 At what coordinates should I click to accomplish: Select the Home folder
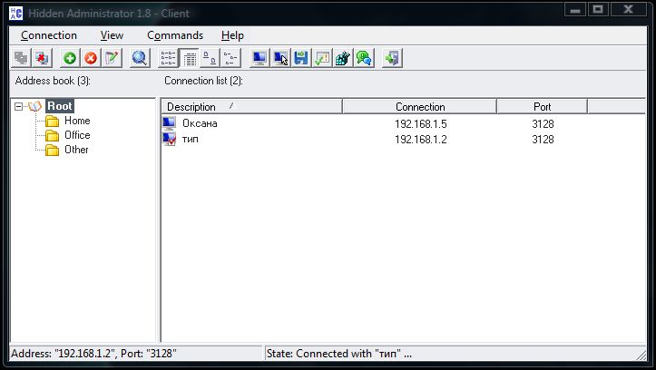(x=77, y=121)
